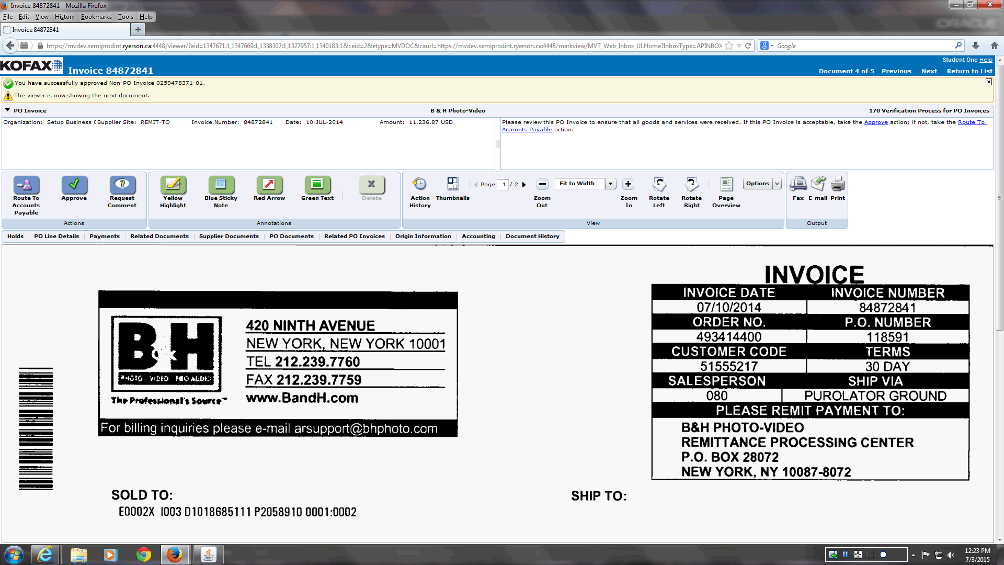Click the Route To Accounts Payable icon
Screen dimensions: 1004x565
pyautogui.click(x=26, y=185)
